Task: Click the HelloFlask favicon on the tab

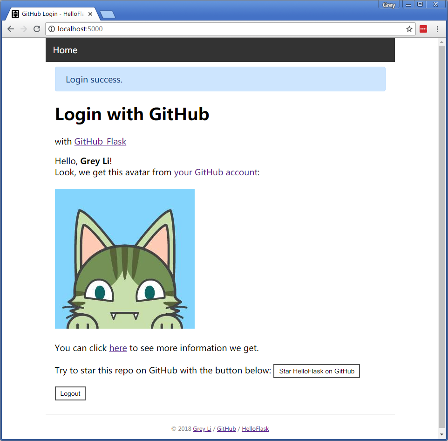Action: coord(15,14)
